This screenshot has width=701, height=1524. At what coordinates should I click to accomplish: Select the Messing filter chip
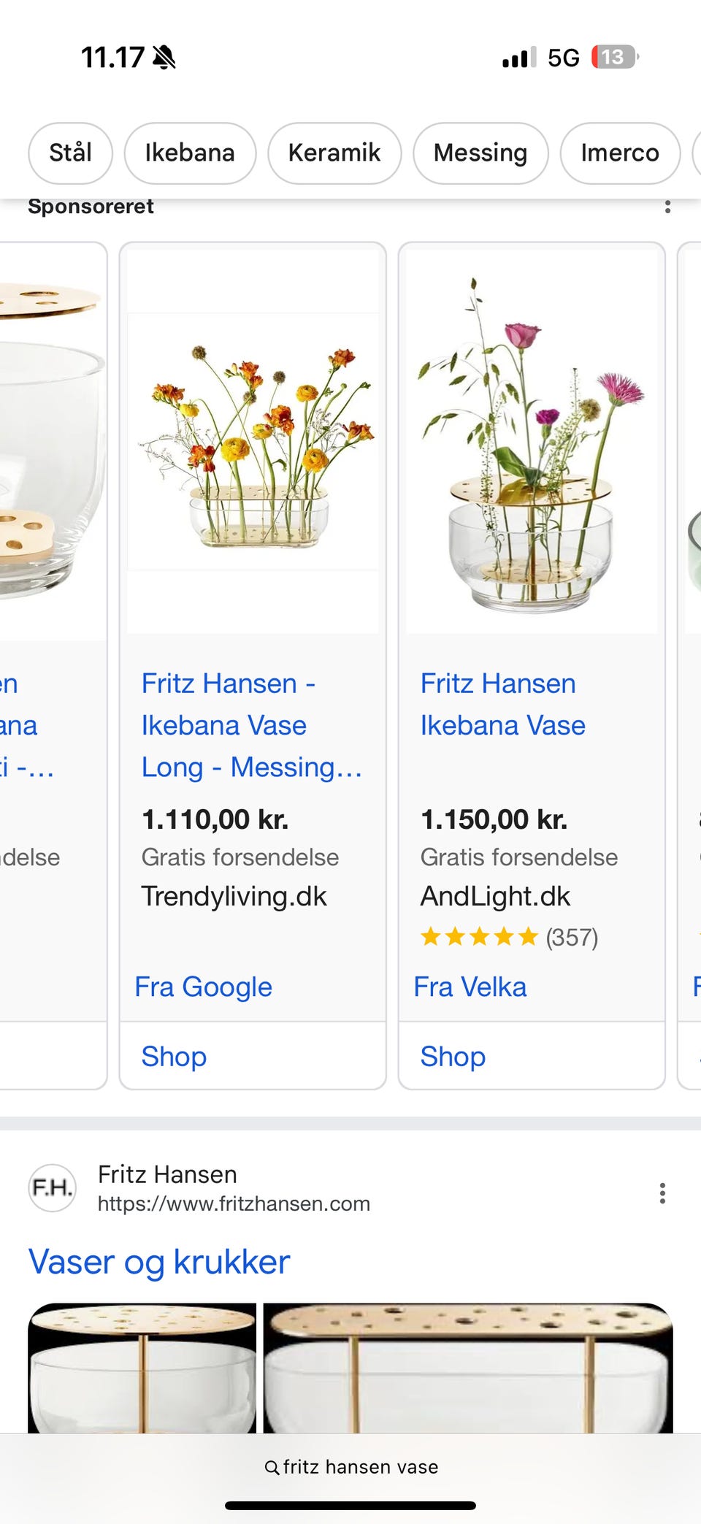480,153
